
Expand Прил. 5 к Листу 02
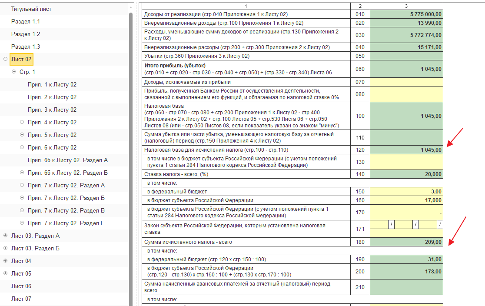point(22,135)
